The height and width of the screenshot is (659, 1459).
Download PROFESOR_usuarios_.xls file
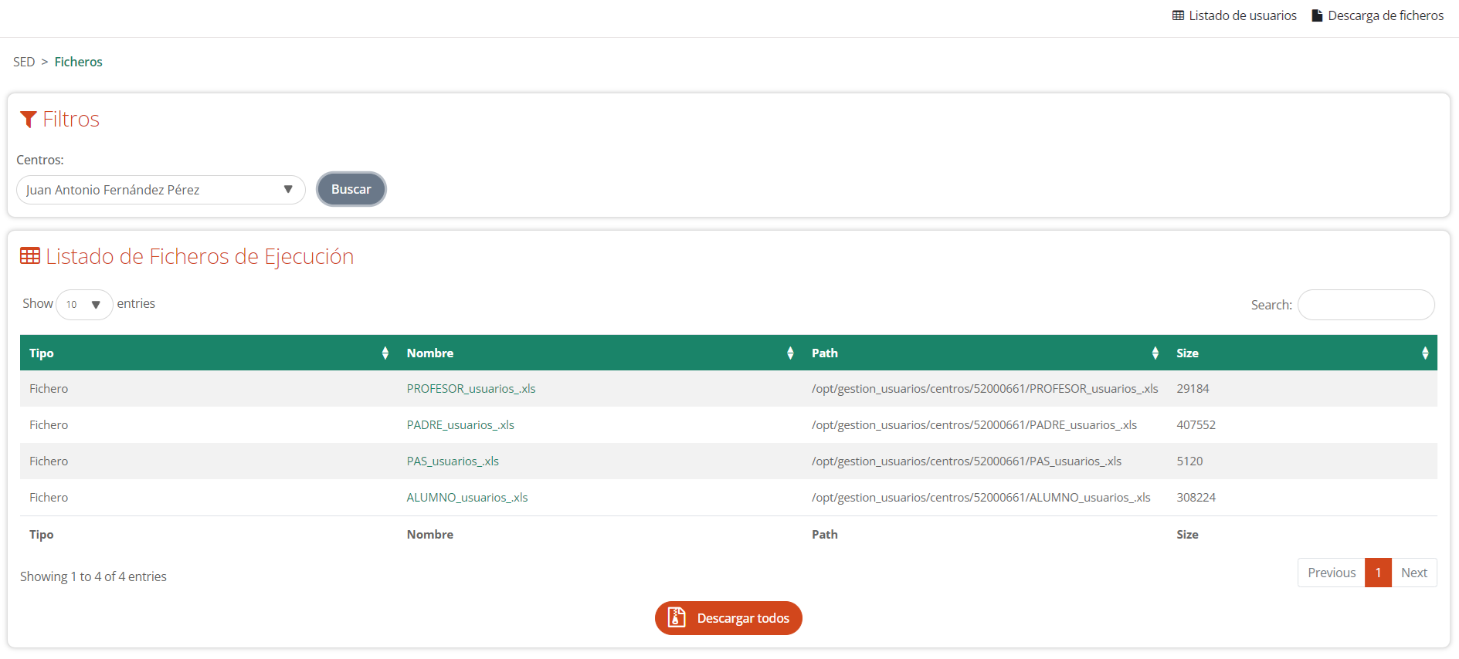click(x=471, y=389)
